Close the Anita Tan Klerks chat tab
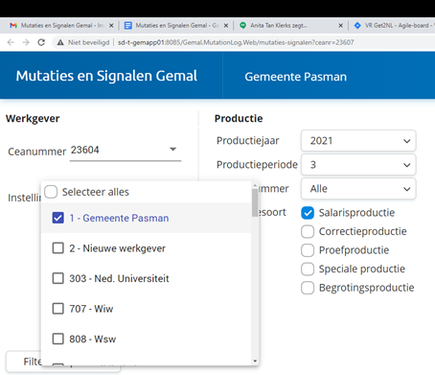The width and height of the screenshot is (435, 375). pos(341,26)
